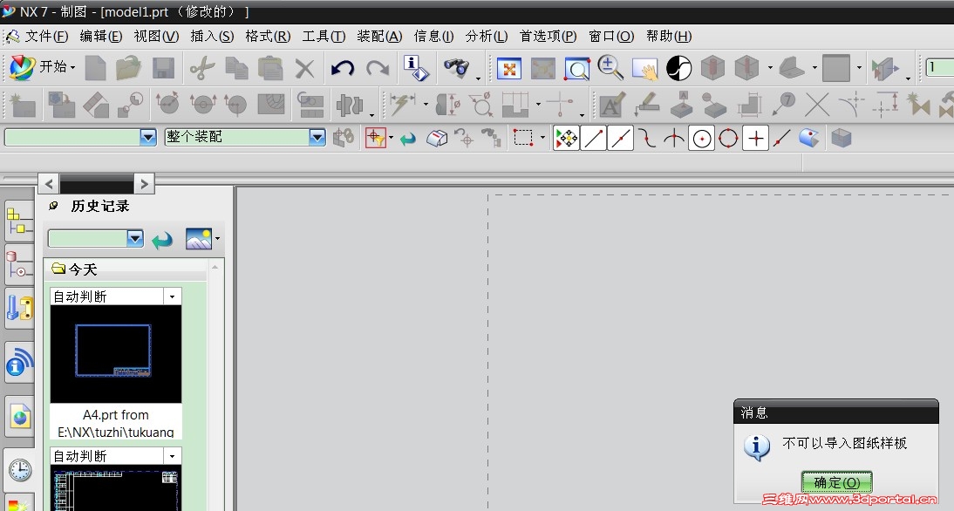Click the history refresh arrow icon
The image size is (954, 511).
click(x=162, y=239)
